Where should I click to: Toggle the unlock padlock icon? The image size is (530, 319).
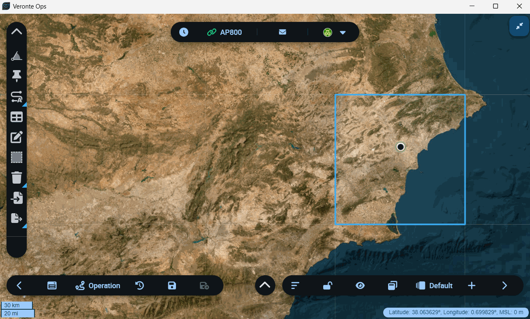click(328, 286)
